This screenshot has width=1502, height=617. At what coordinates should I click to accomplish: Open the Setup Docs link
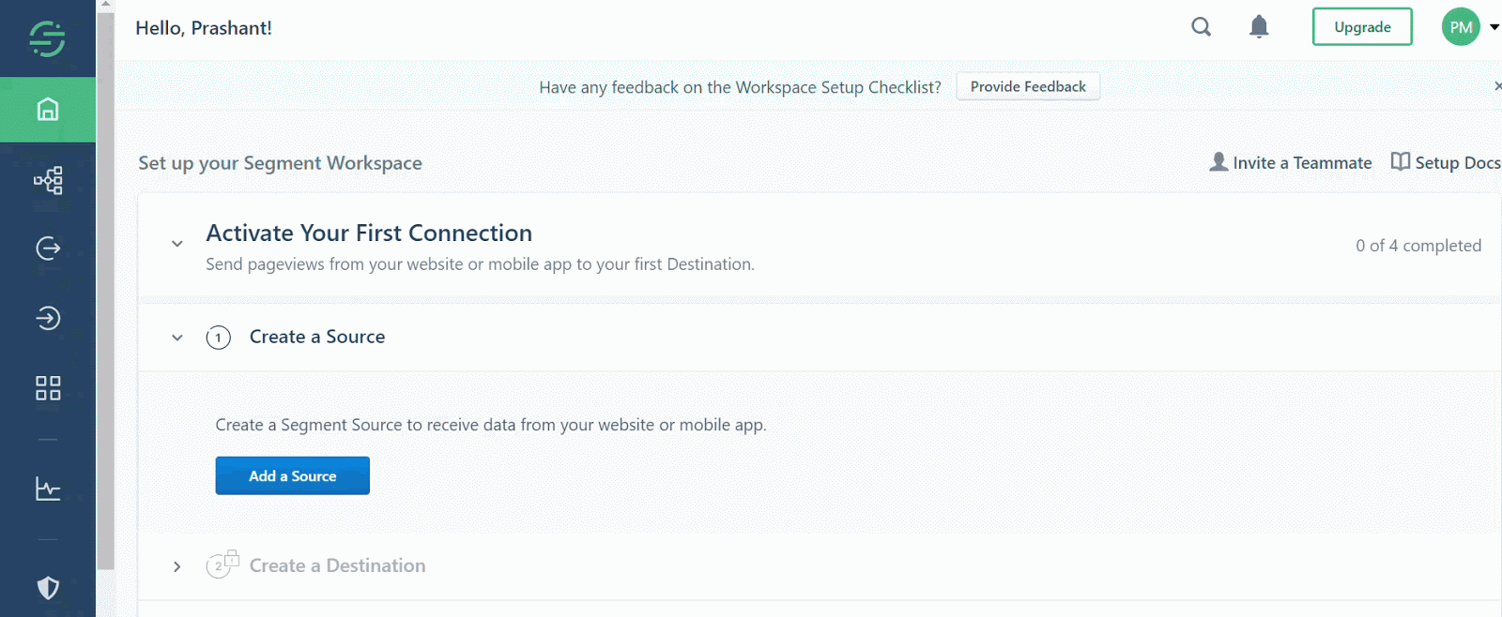(x=1446, y=162)
